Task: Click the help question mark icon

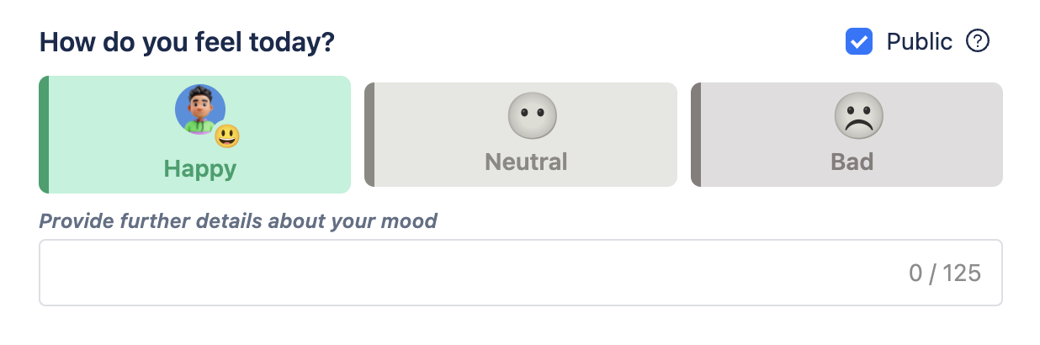Action: (977, 40)
